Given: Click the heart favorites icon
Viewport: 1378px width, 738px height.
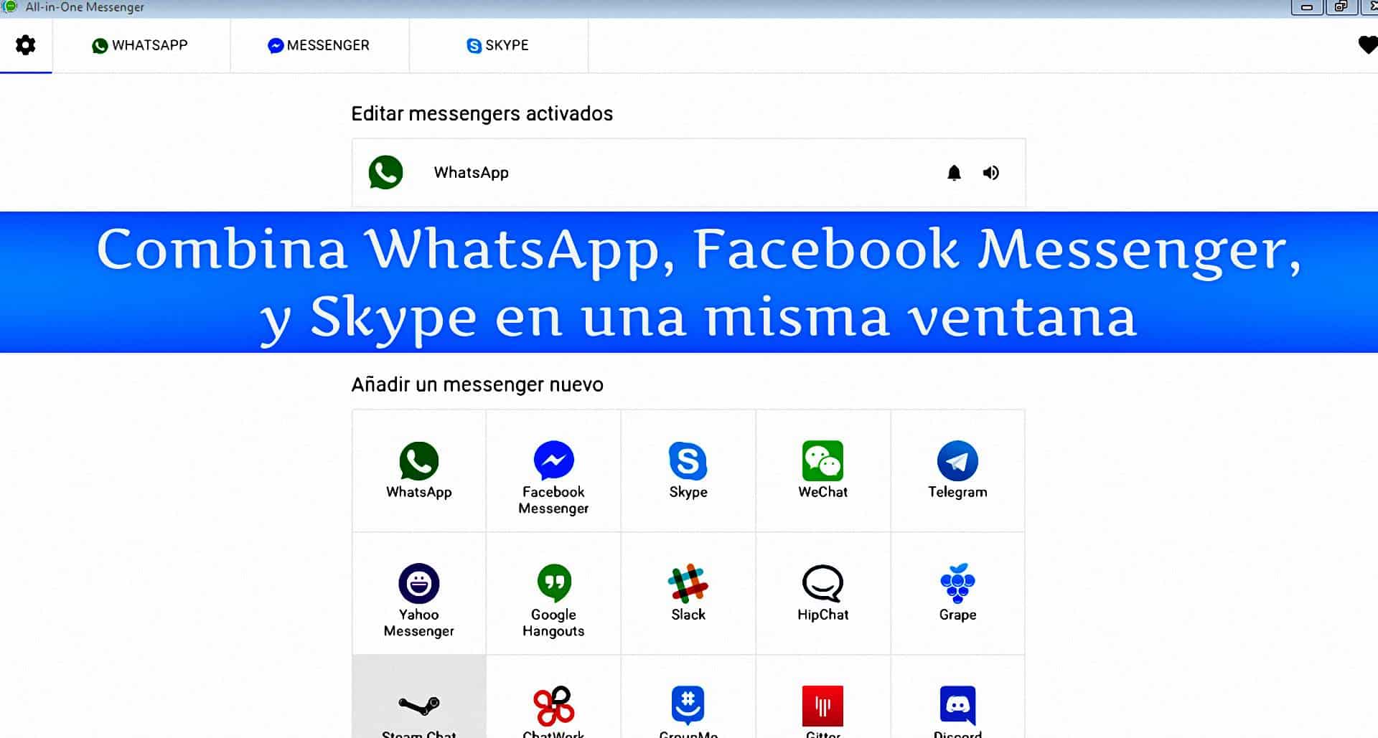Looking at the screenshot, I should [1366, 45].
